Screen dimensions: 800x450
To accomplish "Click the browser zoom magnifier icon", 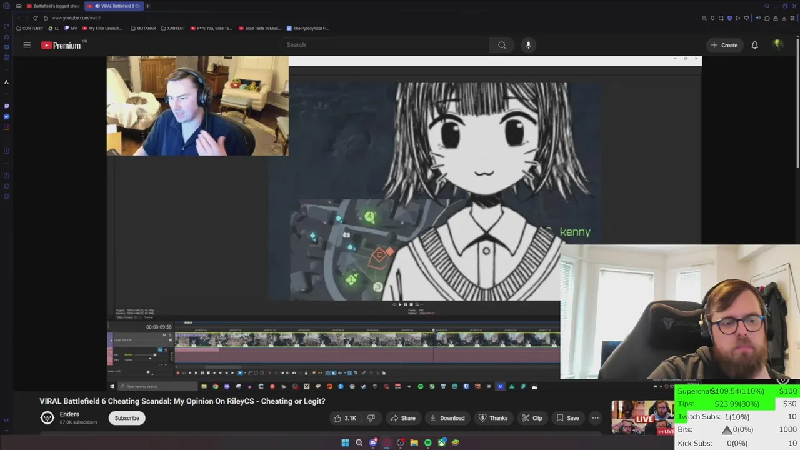I will (x=704, y=18).
